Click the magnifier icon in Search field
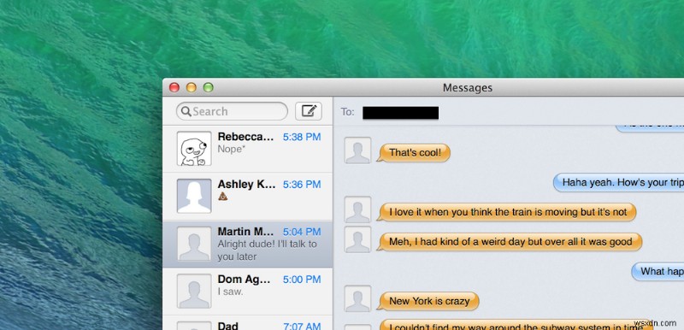 [x=186, y=112]
